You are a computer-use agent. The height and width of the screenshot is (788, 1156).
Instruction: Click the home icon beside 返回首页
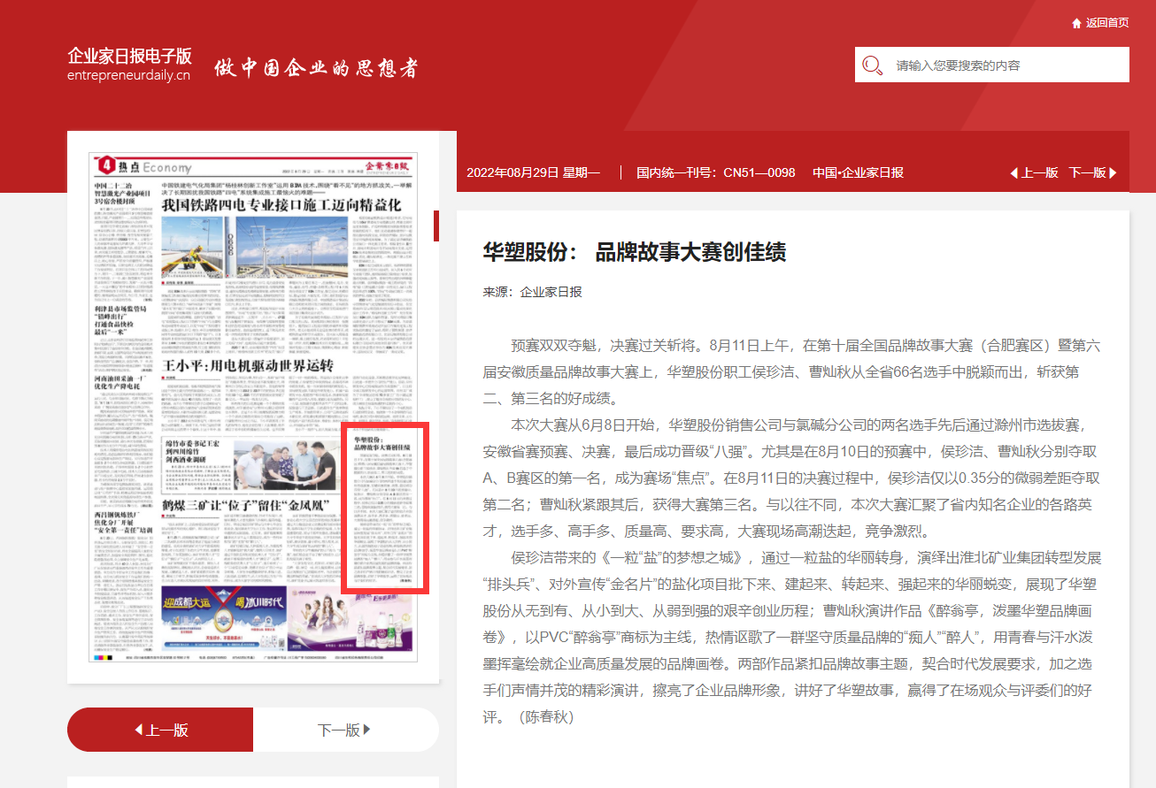[x=1076, y=23]
